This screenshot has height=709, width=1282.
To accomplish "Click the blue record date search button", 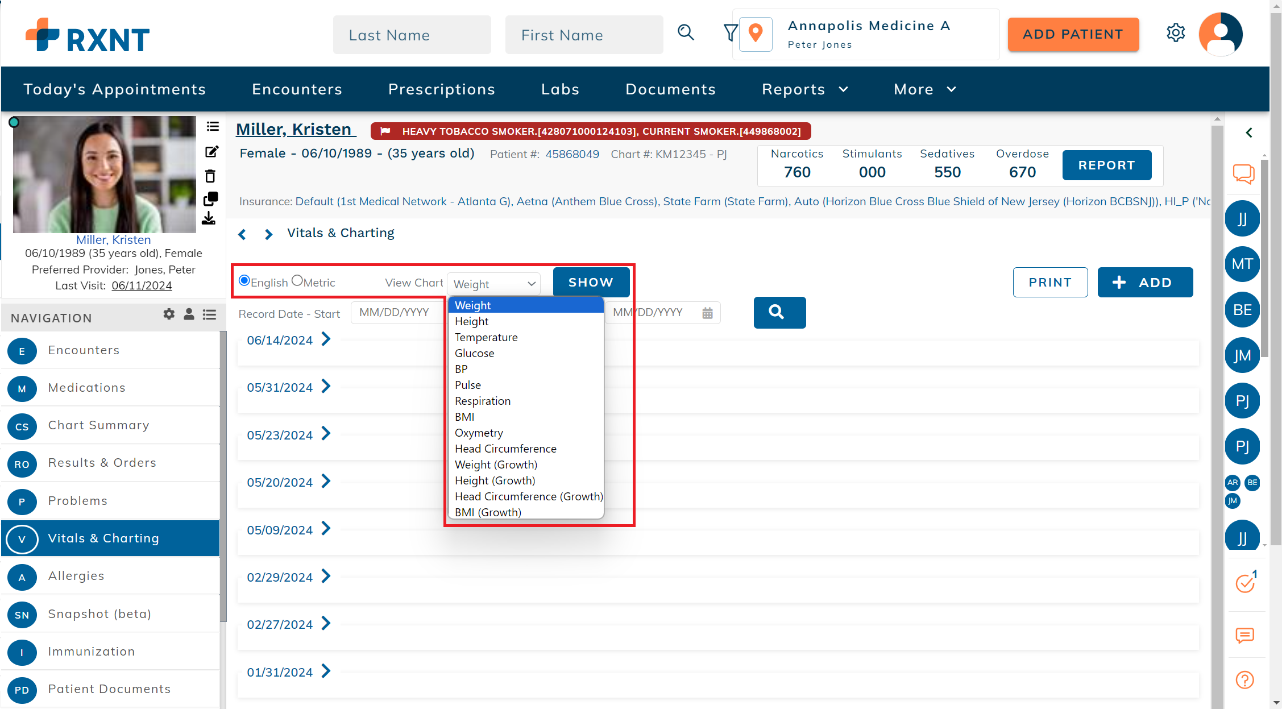I will pyautogui.click(x=779, y=312).
